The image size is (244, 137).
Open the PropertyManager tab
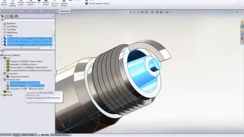tap(7, 16)
